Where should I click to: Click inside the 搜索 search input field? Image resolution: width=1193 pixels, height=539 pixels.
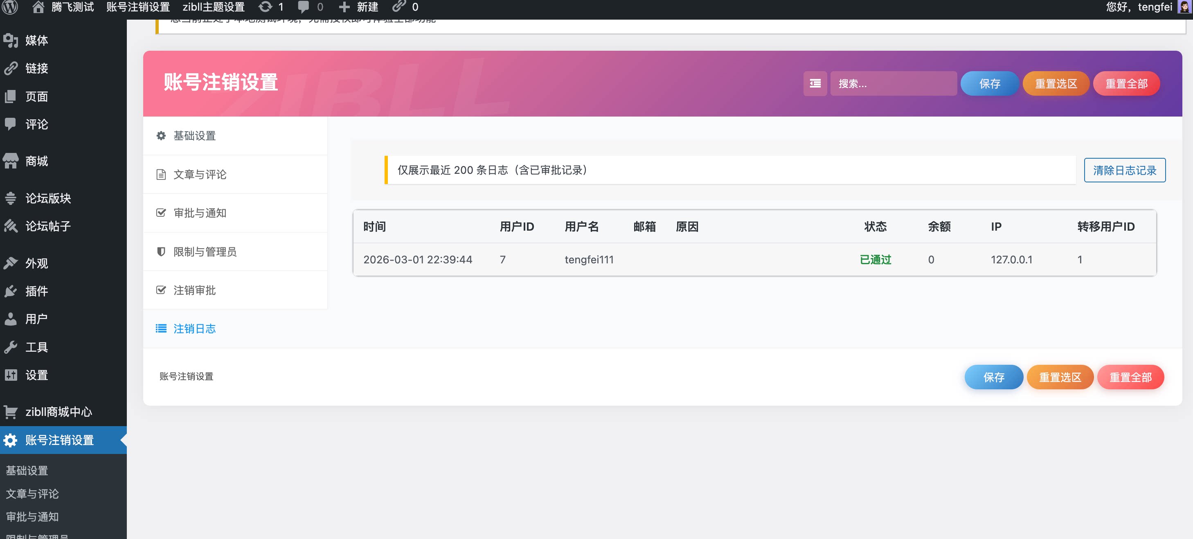894,83
